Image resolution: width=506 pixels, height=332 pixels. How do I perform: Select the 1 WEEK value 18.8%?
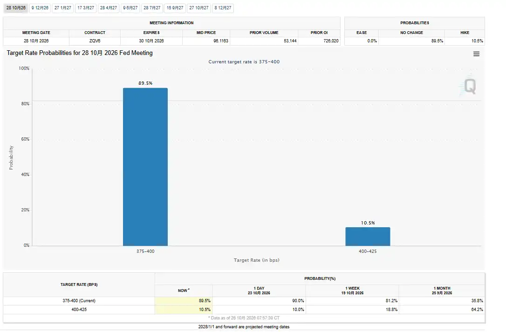(x=391, y=309)
